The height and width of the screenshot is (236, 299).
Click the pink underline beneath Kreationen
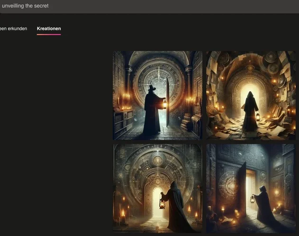[x=49, y=34]
